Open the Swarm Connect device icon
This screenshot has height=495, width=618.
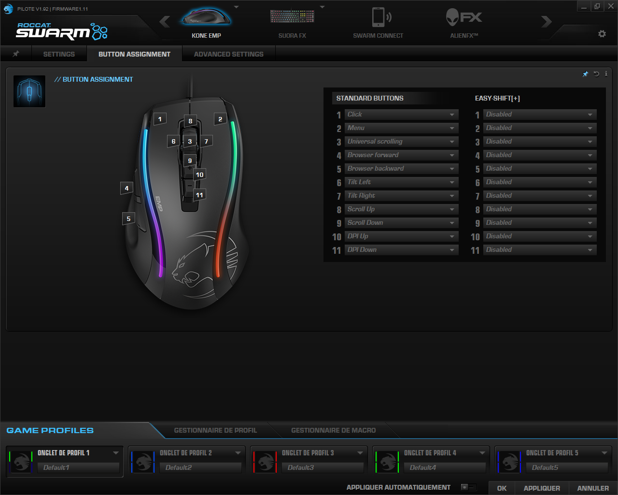pos(378,18)
